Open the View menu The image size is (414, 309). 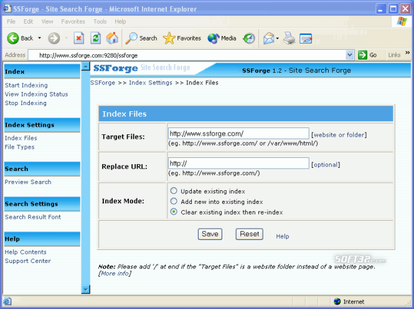[47, 21]
